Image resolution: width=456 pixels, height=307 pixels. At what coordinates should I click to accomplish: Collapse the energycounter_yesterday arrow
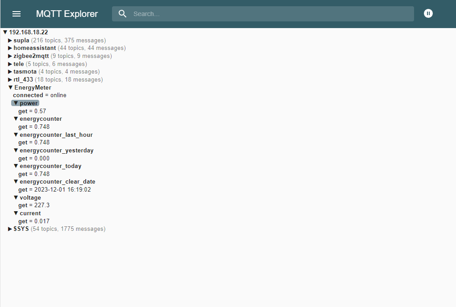point(16,151)
